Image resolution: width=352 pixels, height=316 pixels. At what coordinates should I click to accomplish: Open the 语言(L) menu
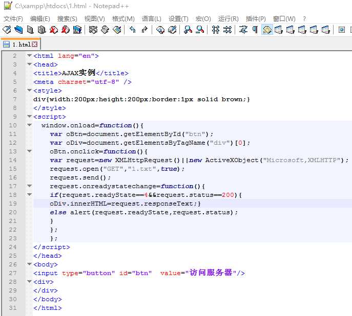(152, 19)
